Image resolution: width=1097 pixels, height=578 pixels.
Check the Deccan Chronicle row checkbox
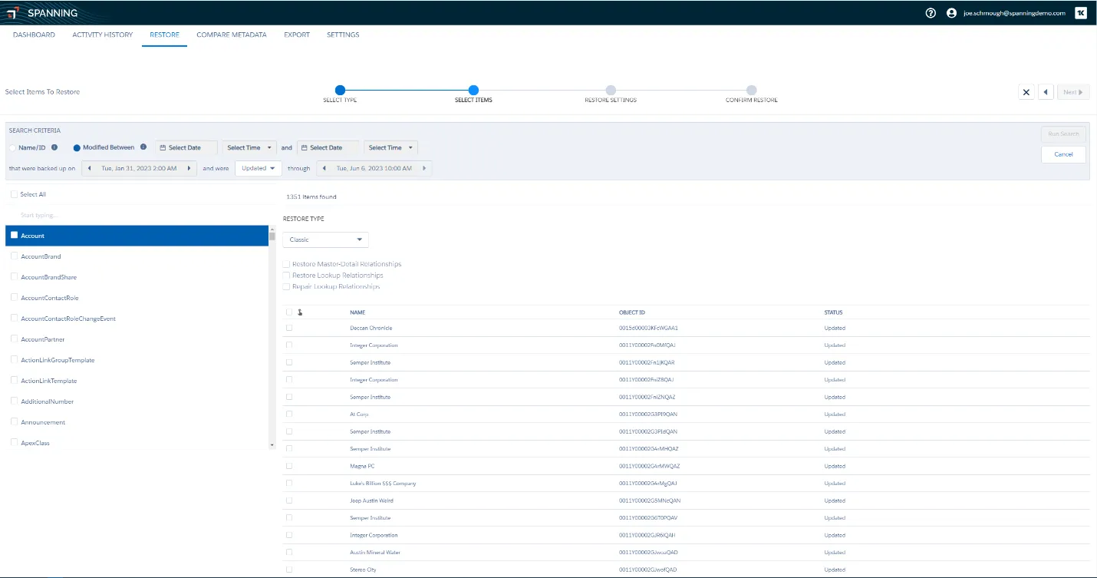click(x=289, y=328)
